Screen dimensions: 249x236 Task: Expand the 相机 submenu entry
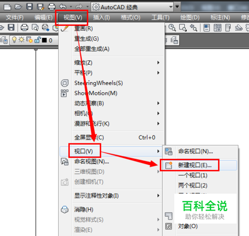coord(112,114)
